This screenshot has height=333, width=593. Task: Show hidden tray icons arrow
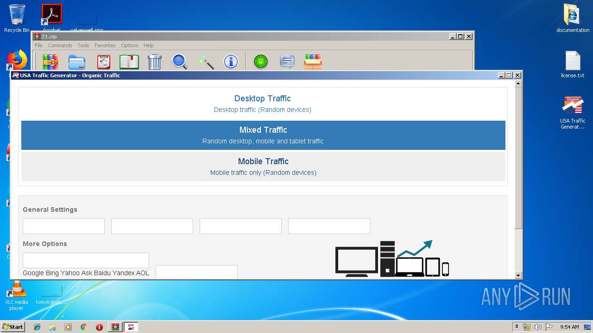pyautogui.click(x=517, y=327)
